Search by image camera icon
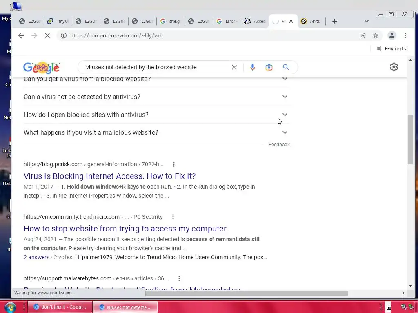The height and width of the screenshot is (313, 418). (x=269, y=67)
